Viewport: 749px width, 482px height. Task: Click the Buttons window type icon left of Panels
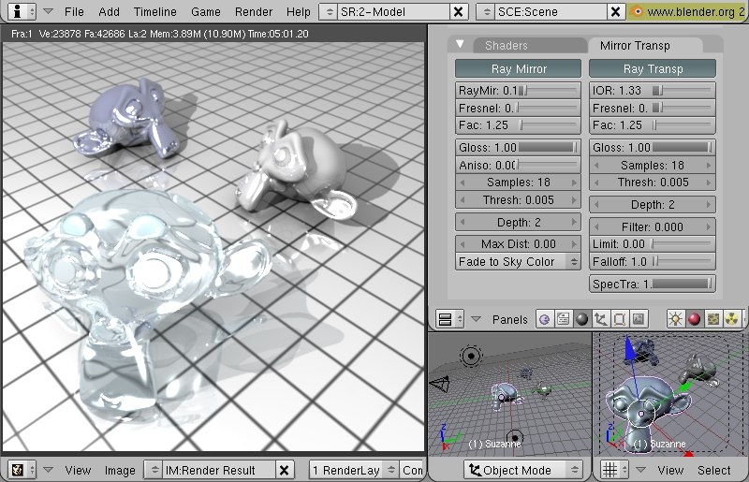[x=446, y=319]
